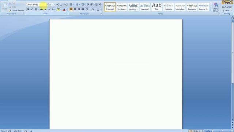Click the Replace command
The width and height of the screenshot is (234, 132).
pos(227,7)
